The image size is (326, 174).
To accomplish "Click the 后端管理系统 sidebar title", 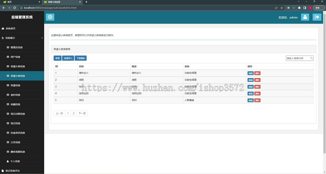I will [22, 17].
